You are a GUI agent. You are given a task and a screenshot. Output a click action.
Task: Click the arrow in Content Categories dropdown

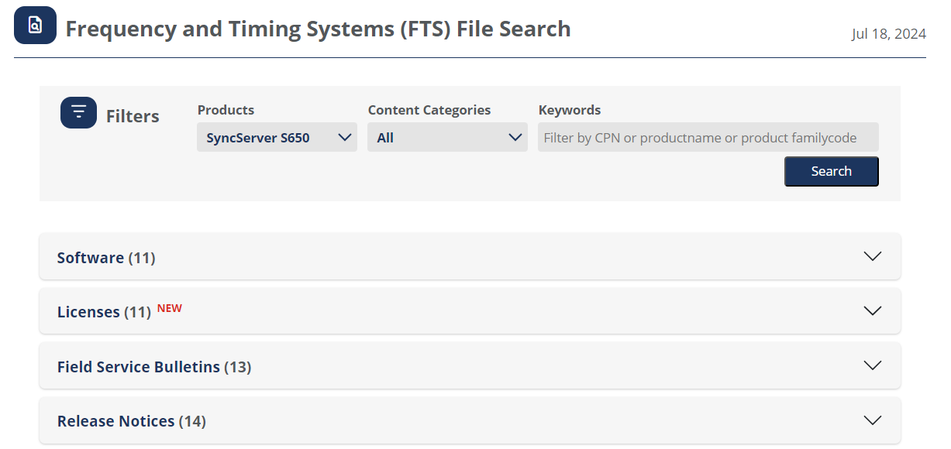(515, 138)
